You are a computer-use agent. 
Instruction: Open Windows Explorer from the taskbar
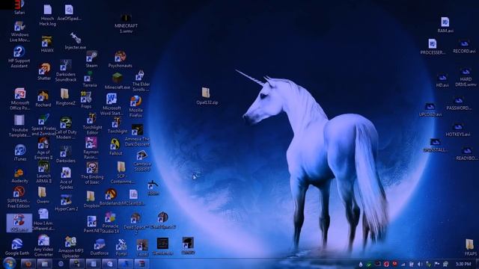point(45,264)
